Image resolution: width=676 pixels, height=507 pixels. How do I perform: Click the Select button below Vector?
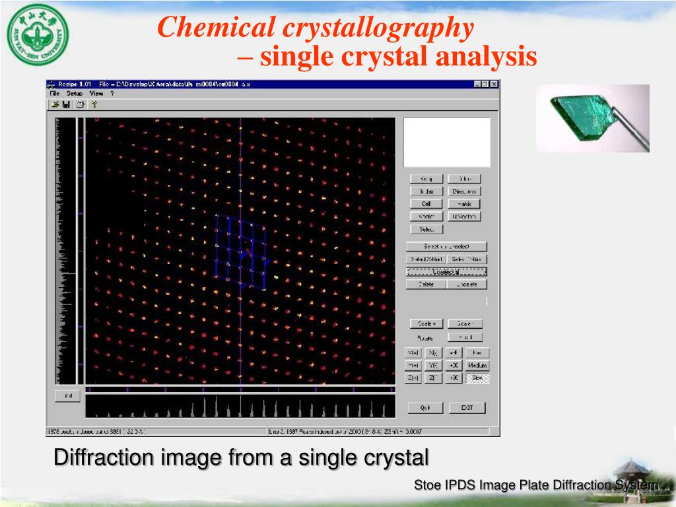click(x=426, y=229)
